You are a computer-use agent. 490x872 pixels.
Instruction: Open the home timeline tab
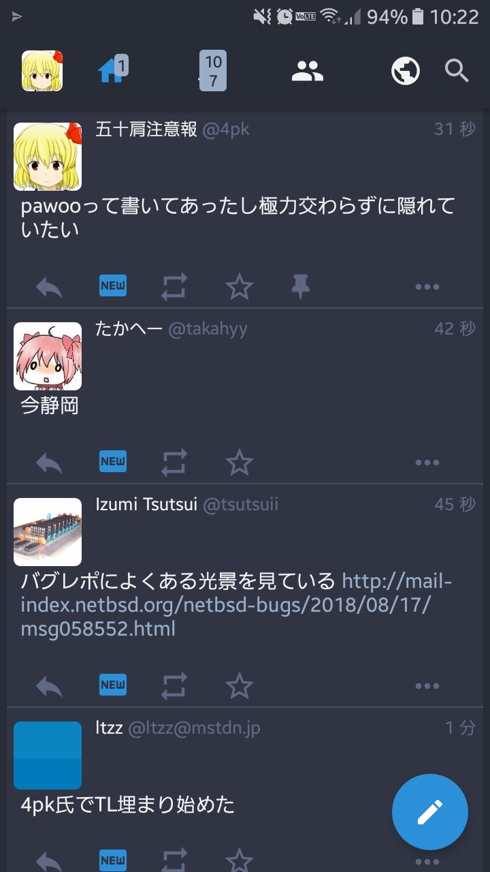pyautogui.click(x=112, y=70)
